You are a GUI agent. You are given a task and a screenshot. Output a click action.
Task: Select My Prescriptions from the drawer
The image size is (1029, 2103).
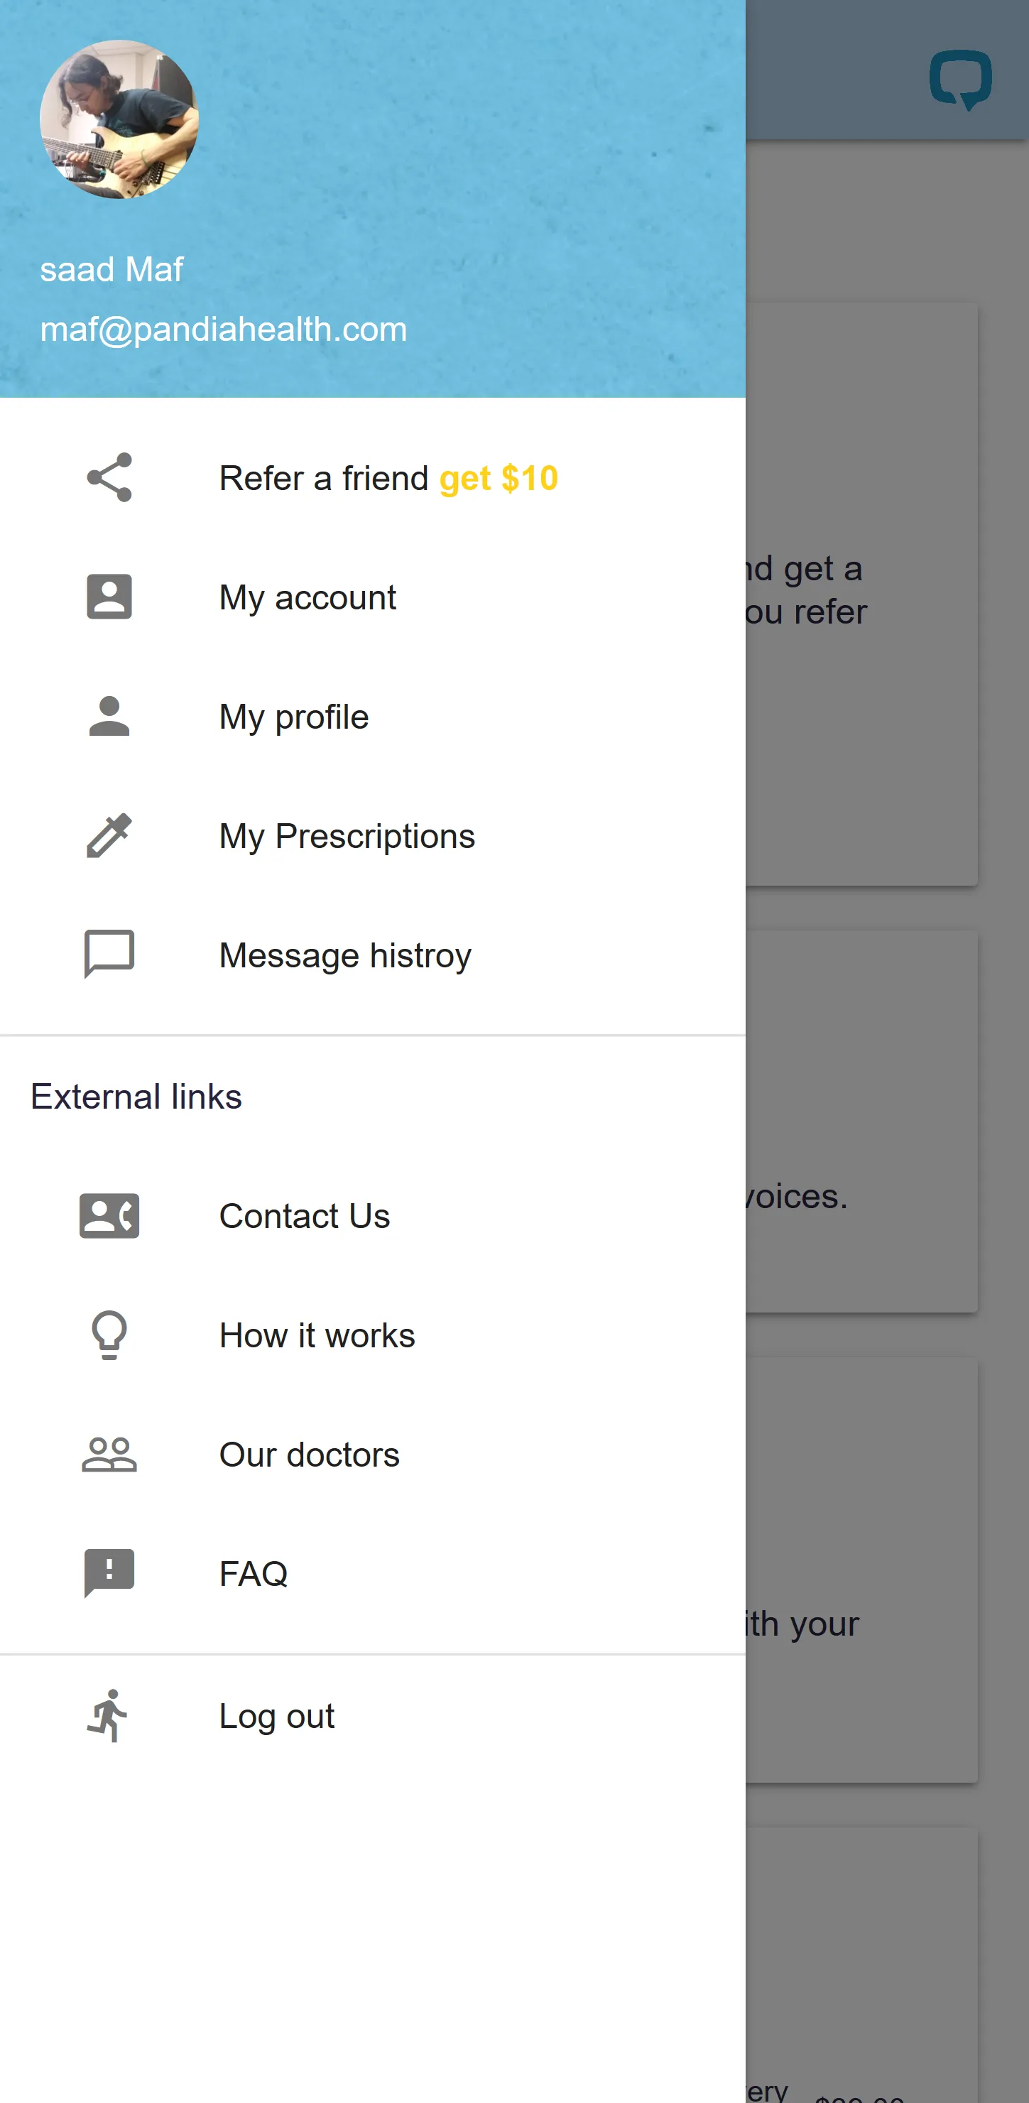[347, 836]
